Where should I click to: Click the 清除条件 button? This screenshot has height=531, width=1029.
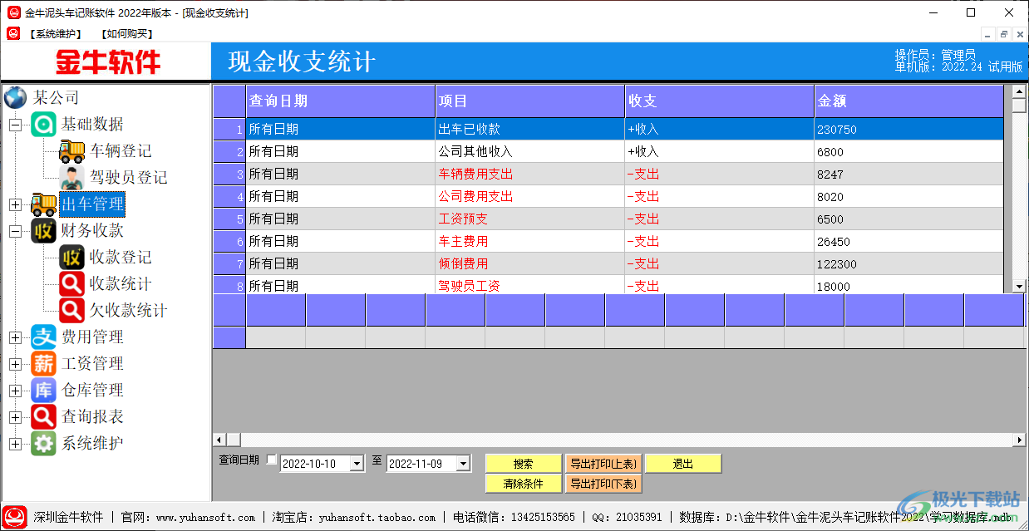click(x=524, y=484)
